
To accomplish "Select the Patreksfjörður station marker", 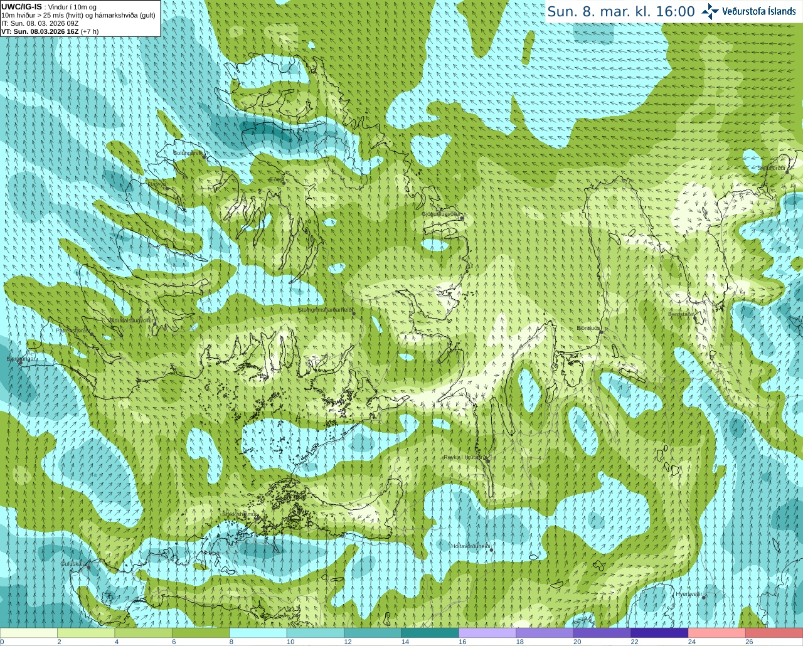I will tap(92, 334).
